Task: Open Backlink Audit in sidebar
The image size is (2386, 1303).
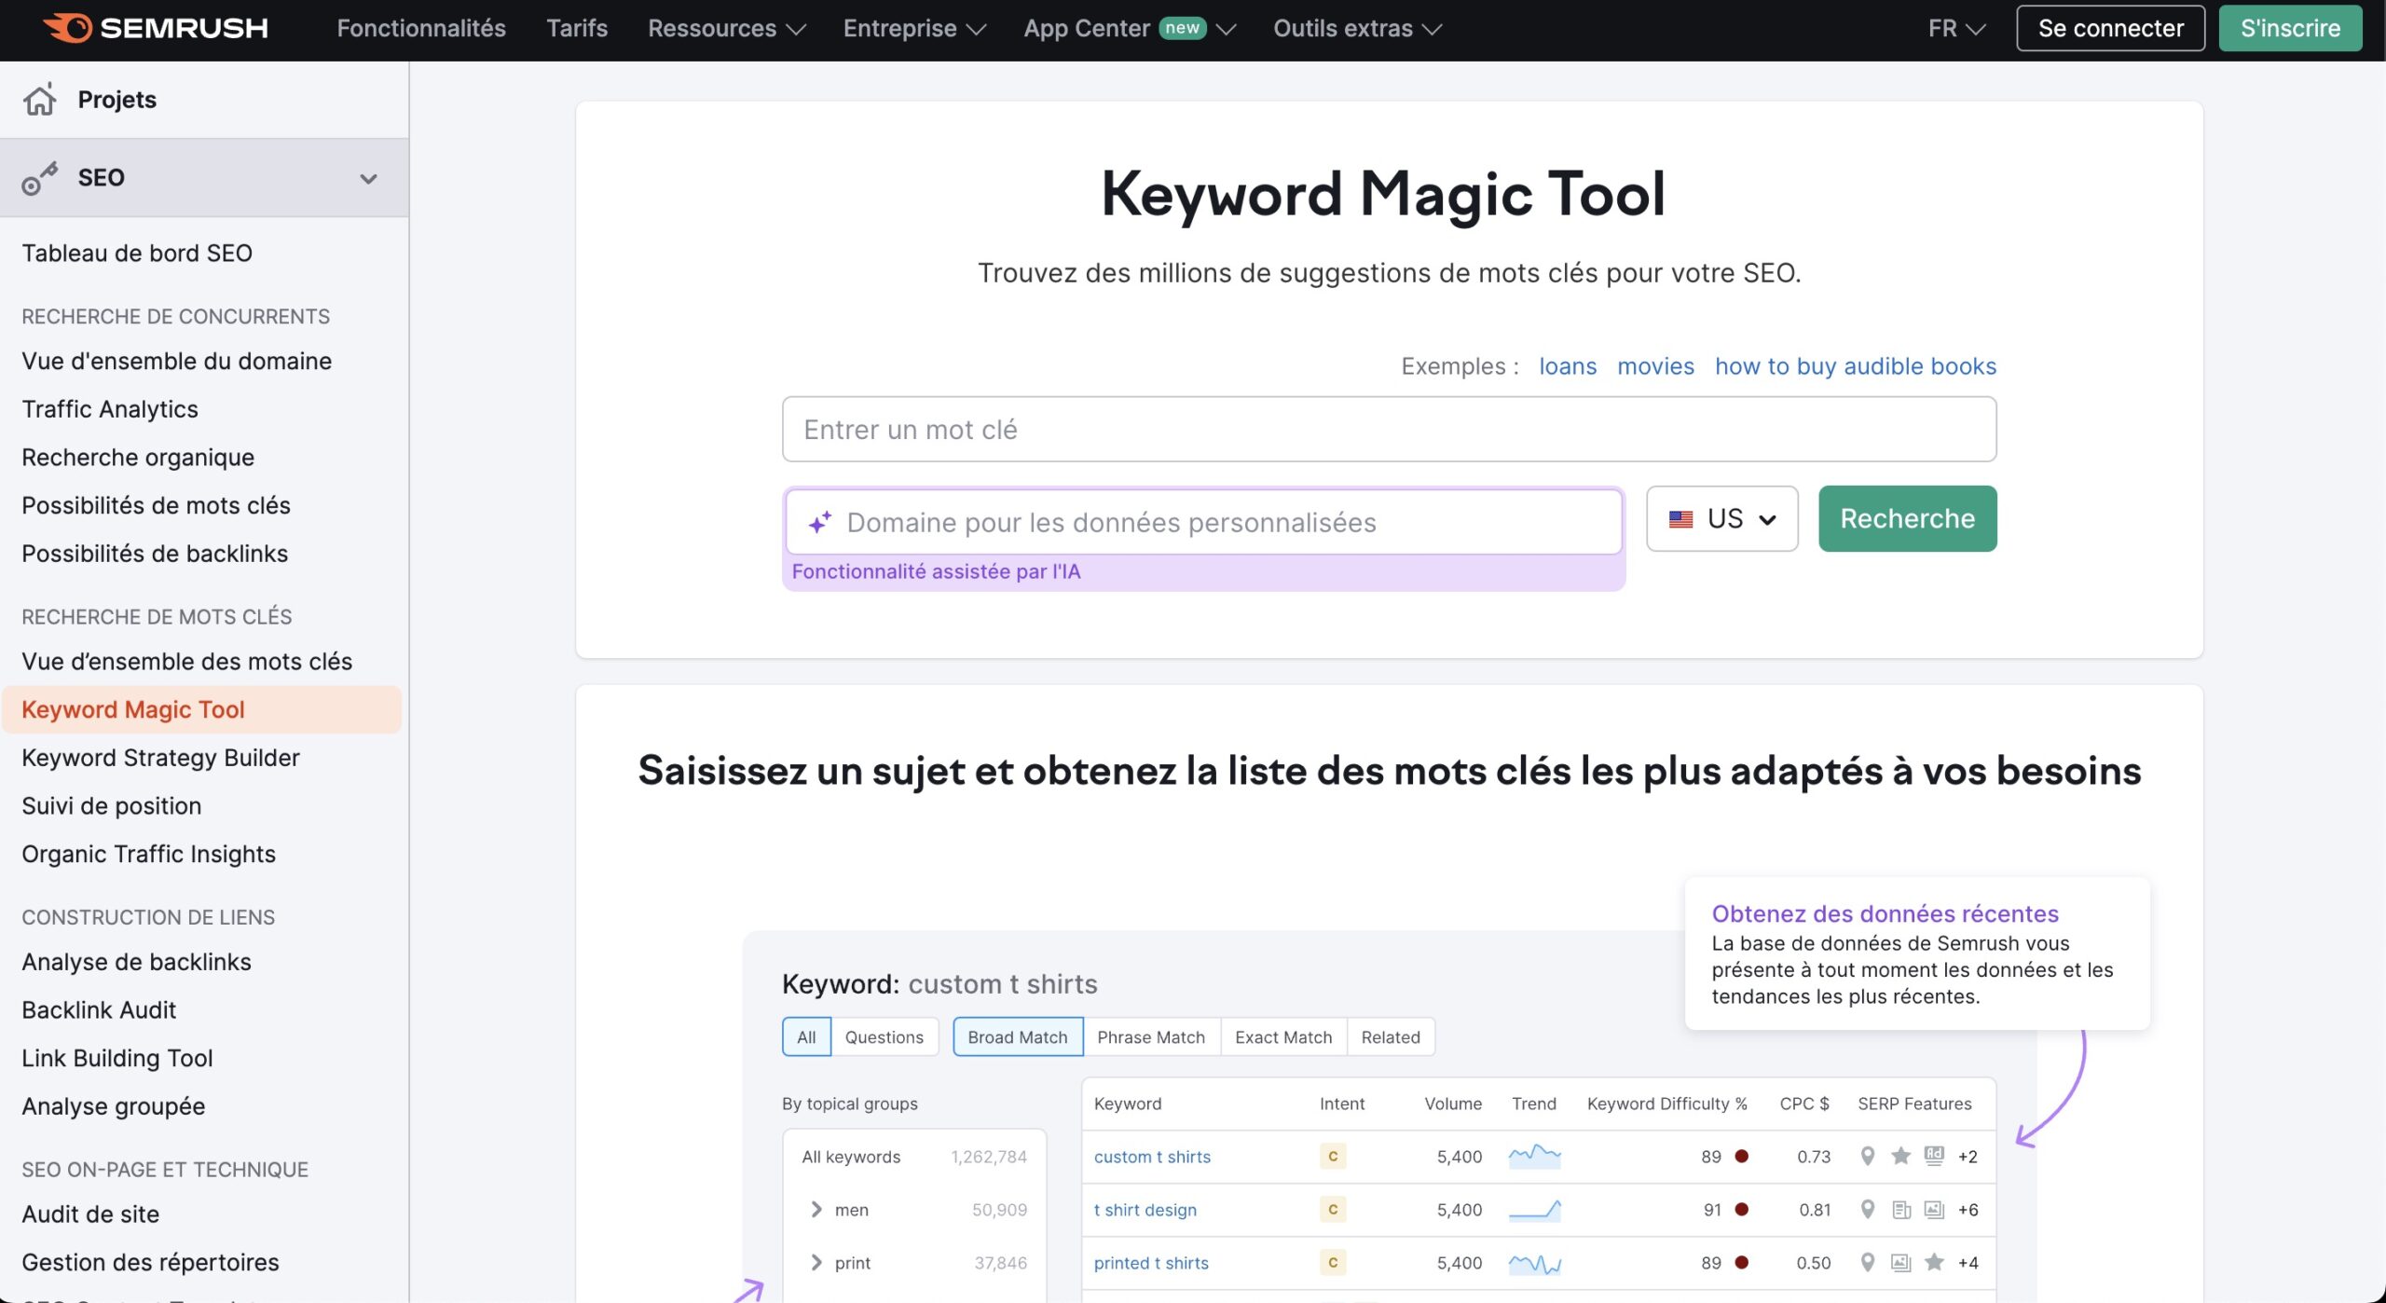Action: (99, 1010)
